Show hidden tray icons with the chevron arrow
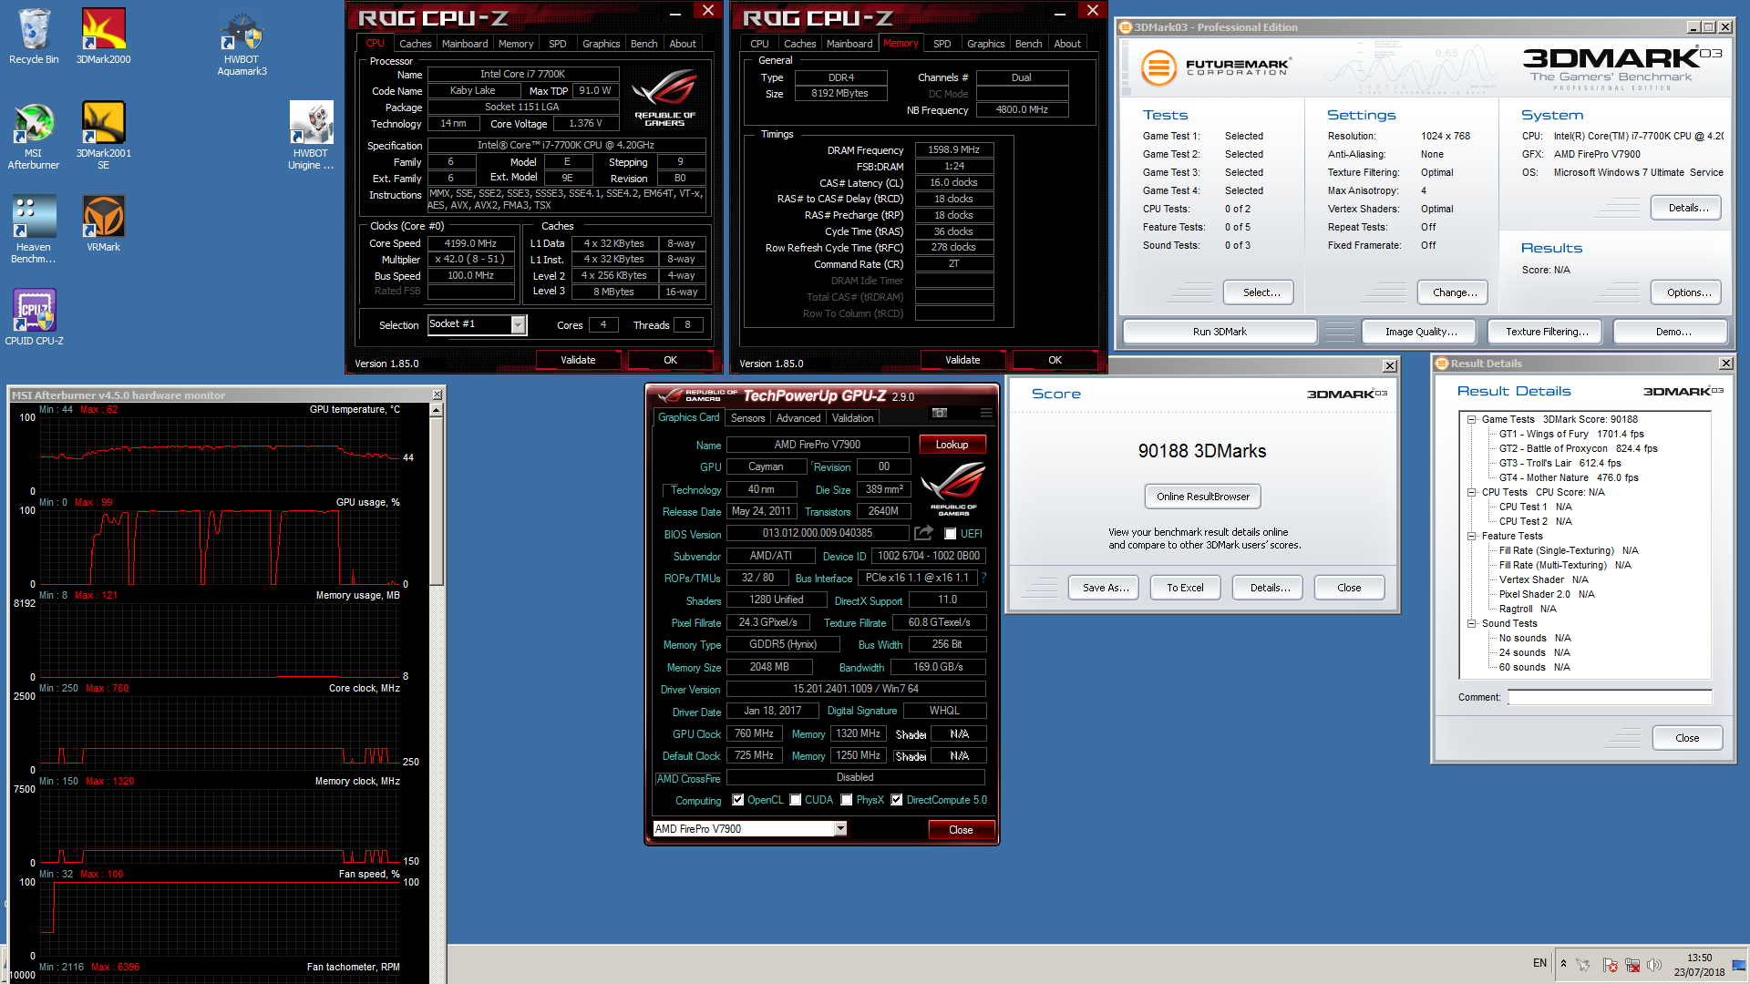The height and width of the screenshot is (984, 1750). pos(1563,964)
